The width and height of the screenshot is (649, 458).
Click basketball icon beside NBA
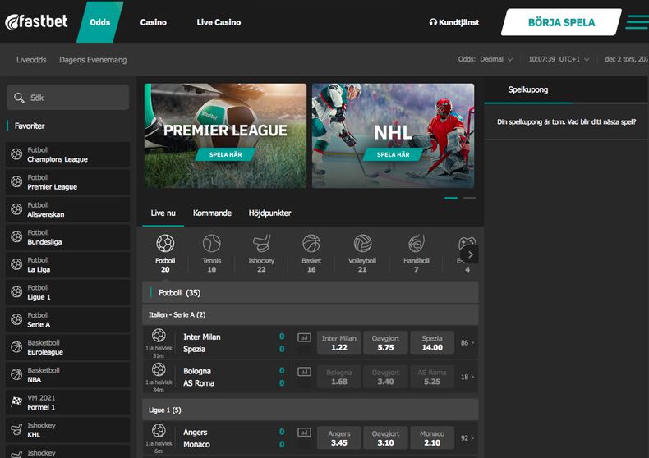(16, 374)
